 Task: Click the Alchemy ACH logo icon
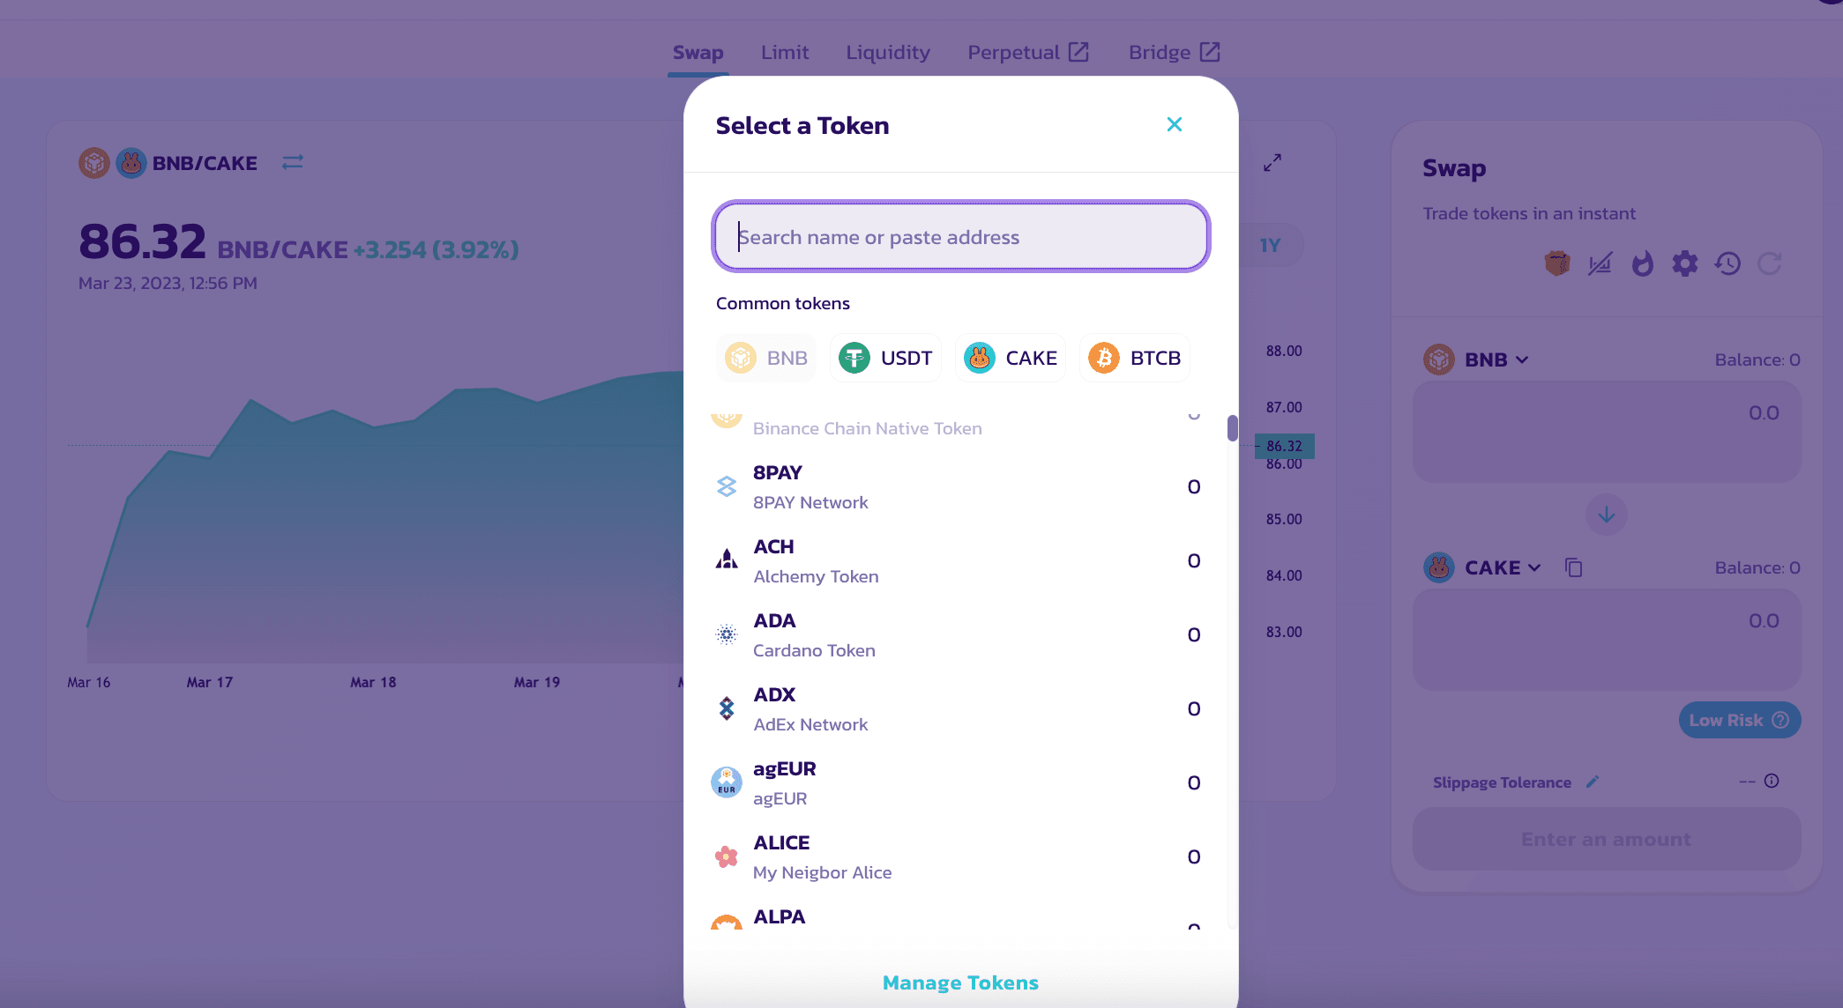727,560
